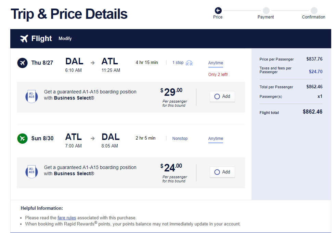
Task: Click the Anytime link for the departing flight
Action: click(x=216, y=63)
